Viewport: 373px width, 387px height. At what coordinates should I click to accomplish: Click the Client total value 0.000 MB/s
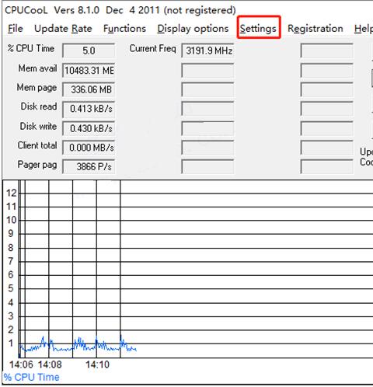(x=89, y=148)
